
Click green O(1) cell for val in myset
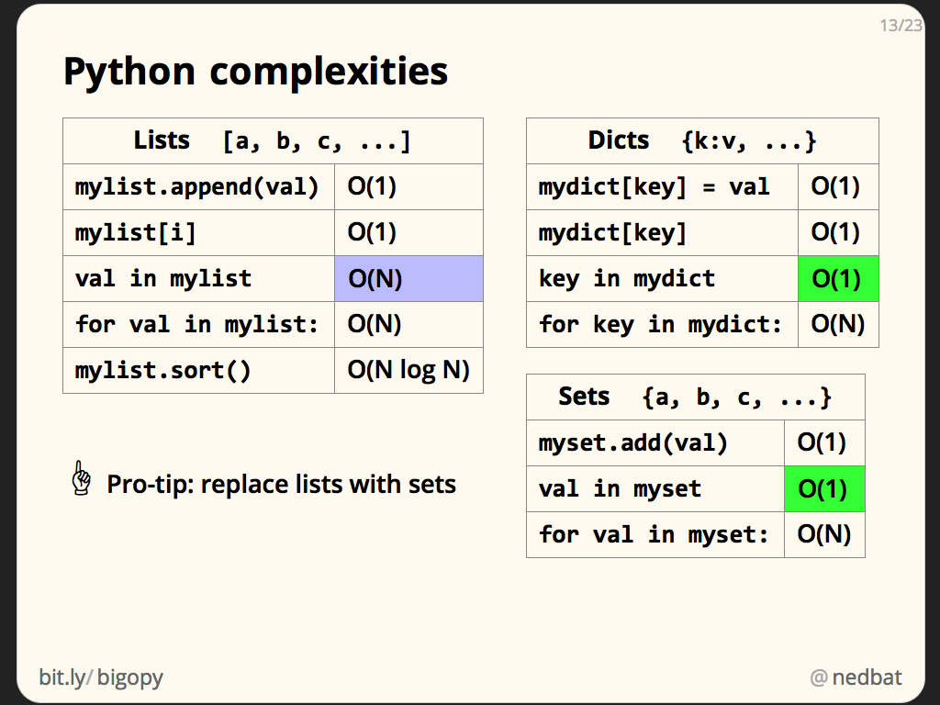(824, 489)
